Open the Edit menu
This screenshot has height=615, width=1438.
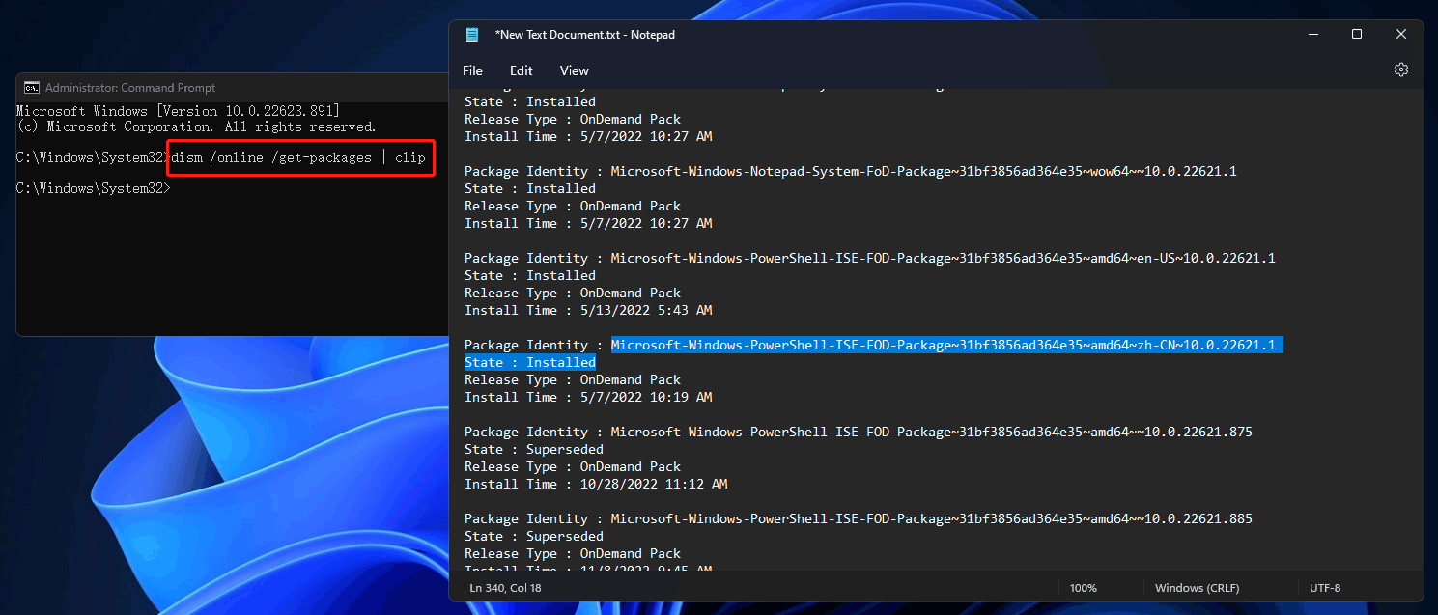[521, 70]
